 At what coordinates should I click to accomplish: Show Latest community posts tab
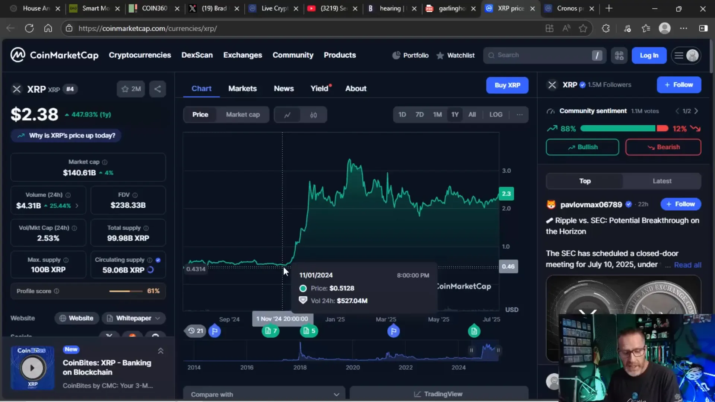pyautogui.click(x=662, y=181)
